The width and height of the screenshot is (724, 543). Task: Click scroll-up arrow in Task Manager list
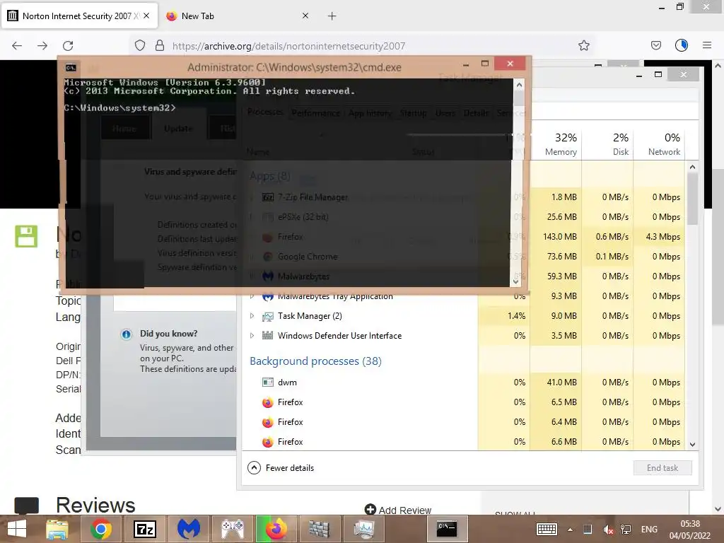click(x=692, y=167)
